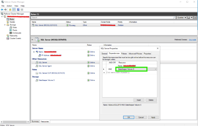Click Cancel in SQL Server Properties

141,117
